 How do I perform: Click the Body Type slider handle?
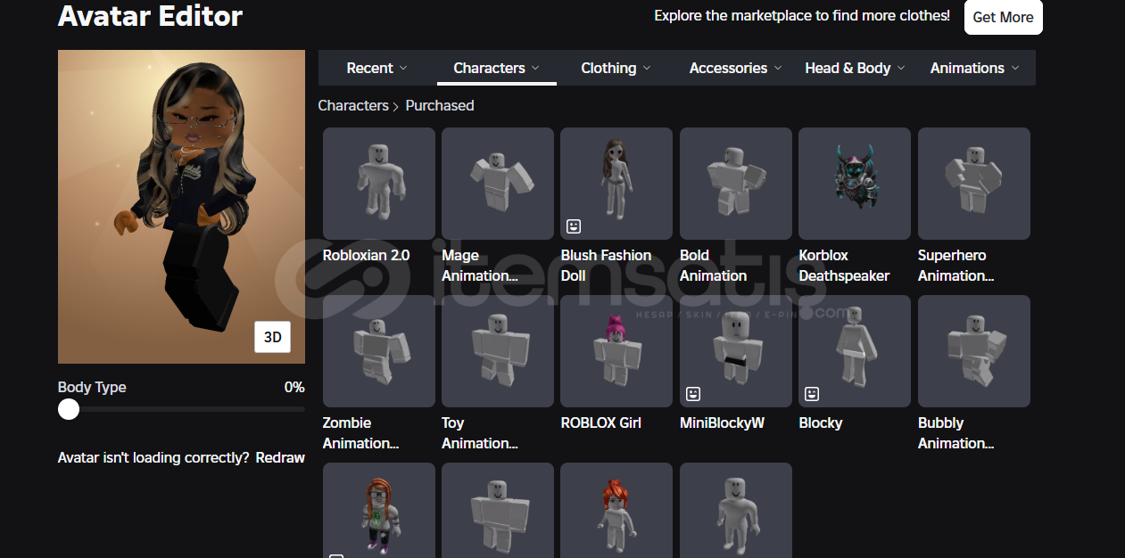click(x=69, y=409)
